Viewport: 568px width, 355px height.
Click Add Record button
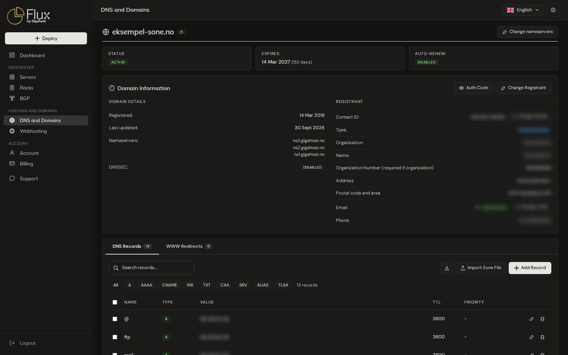coord(530,268)
